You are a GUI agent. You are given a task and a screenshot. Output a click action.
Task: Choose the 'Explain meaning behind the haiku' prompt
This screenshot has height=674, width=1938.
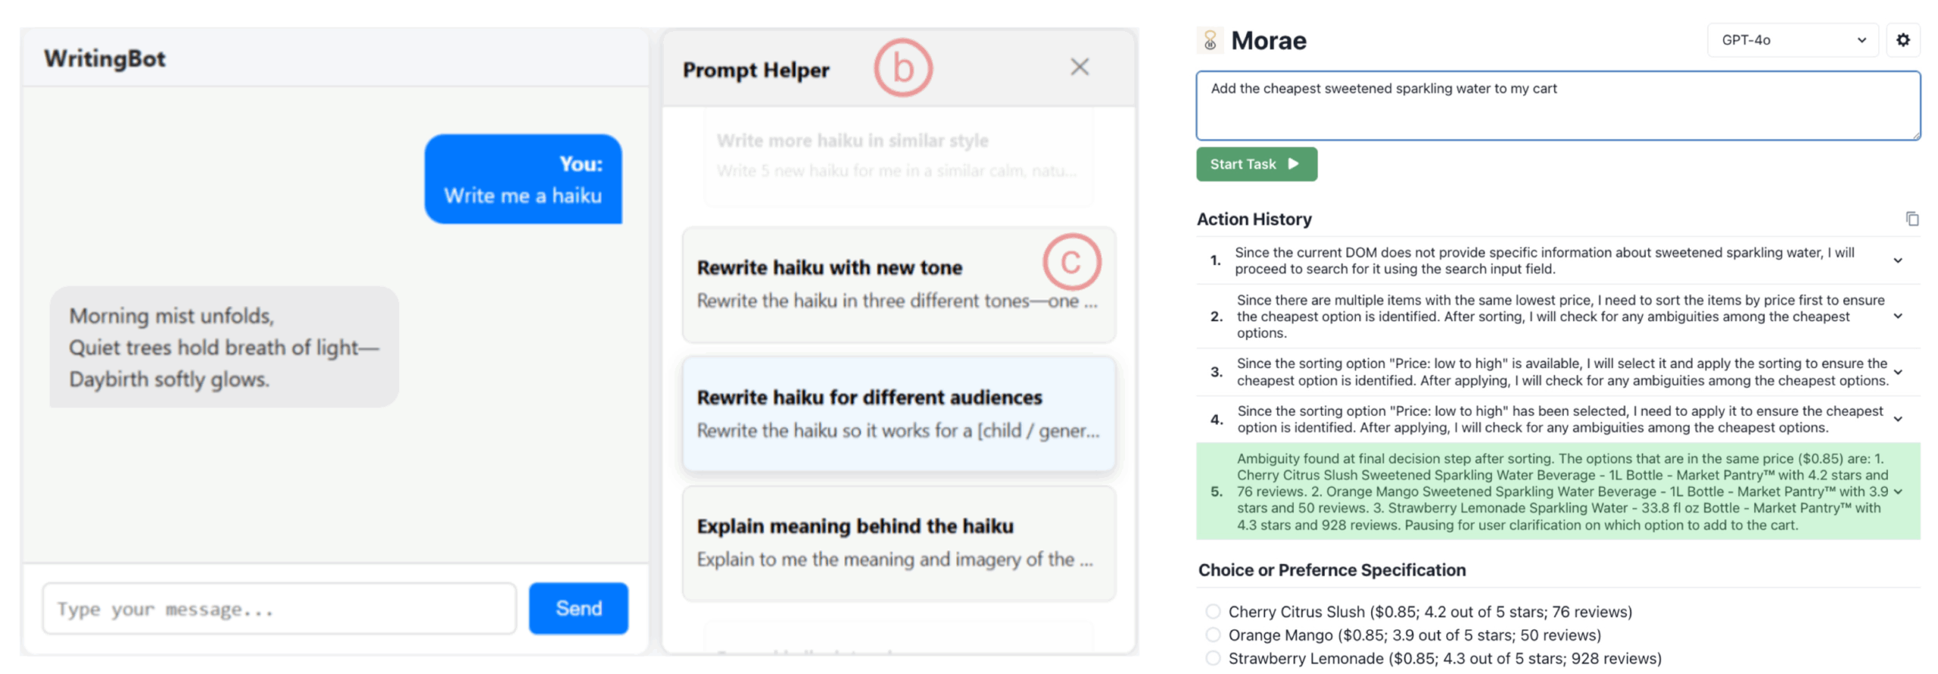(899, 543)
